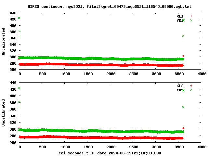Click the YR2 outlier cross near 366 at 3600 seconds
This screenshot has width=208, height=156.
(x=183, y=107)
